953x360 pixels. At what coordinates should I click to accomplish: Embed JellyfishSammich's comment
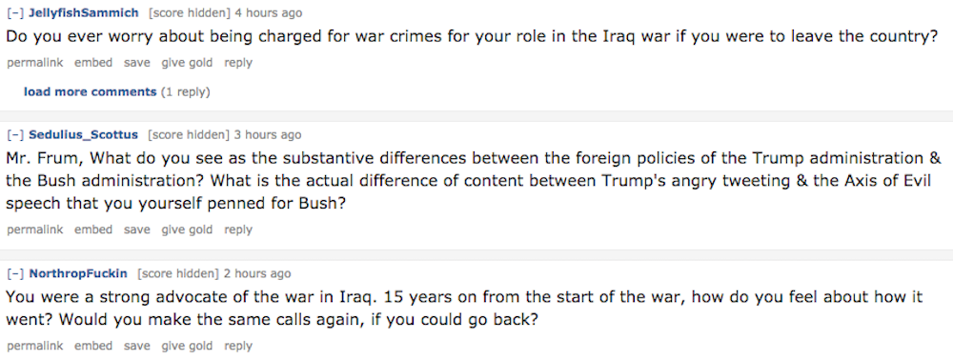(93, 63)
